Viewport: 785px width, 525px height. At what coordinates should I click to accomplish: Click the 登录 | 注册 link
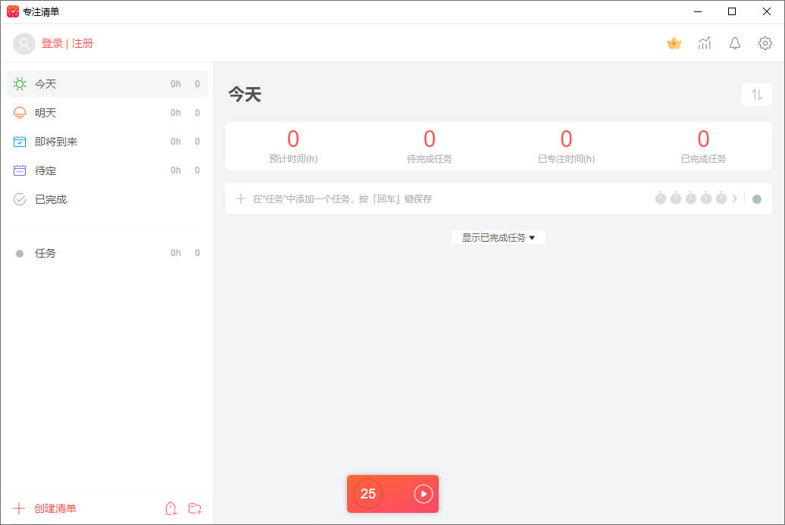tap(67, 44)
